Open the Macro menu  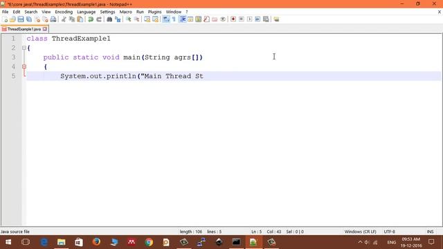(125, 12)
